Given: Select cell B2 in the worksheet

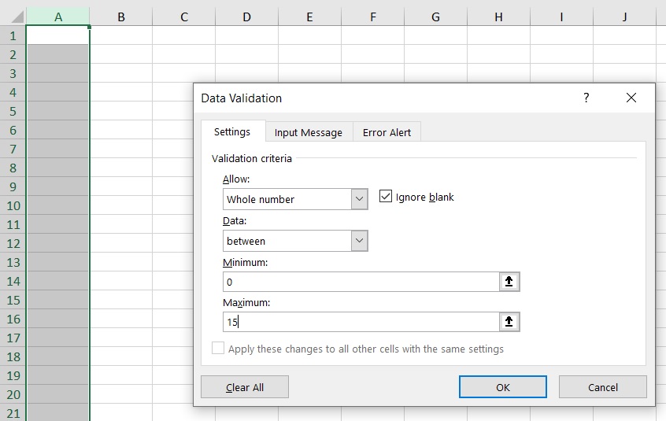Looking at the screenshot, I should click(x=121, y=54).
